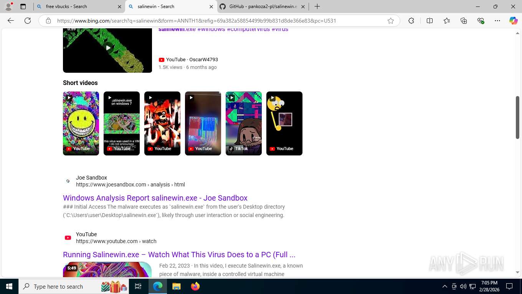Switch to GitHub pankoza2-pl/salinewin tab
522x294 pixels.
263,7
